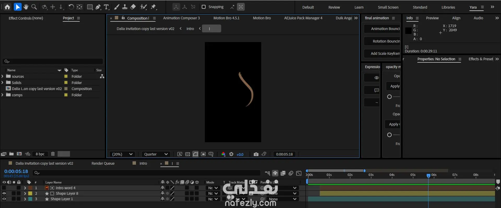This screenshot has width=501, height=208.
Task: Enable the Snapping checkbox
Action: pyautogui.click(x=204, y=7)
